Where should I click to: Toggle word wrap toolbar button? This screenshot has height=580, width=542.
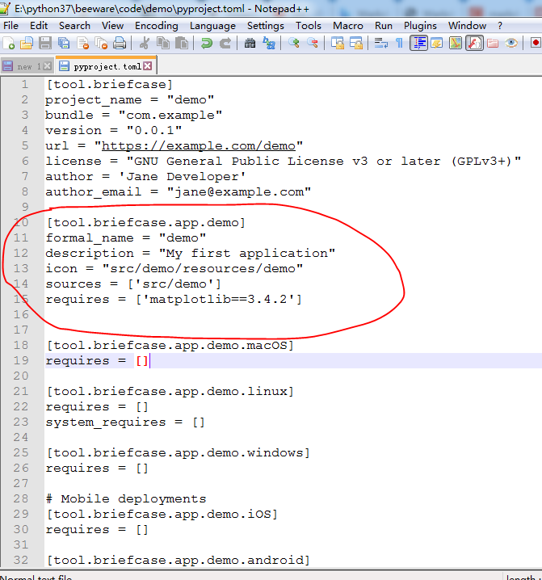381,44
